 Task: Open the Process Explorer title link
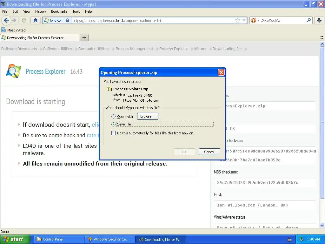click(x=46, y=71)
